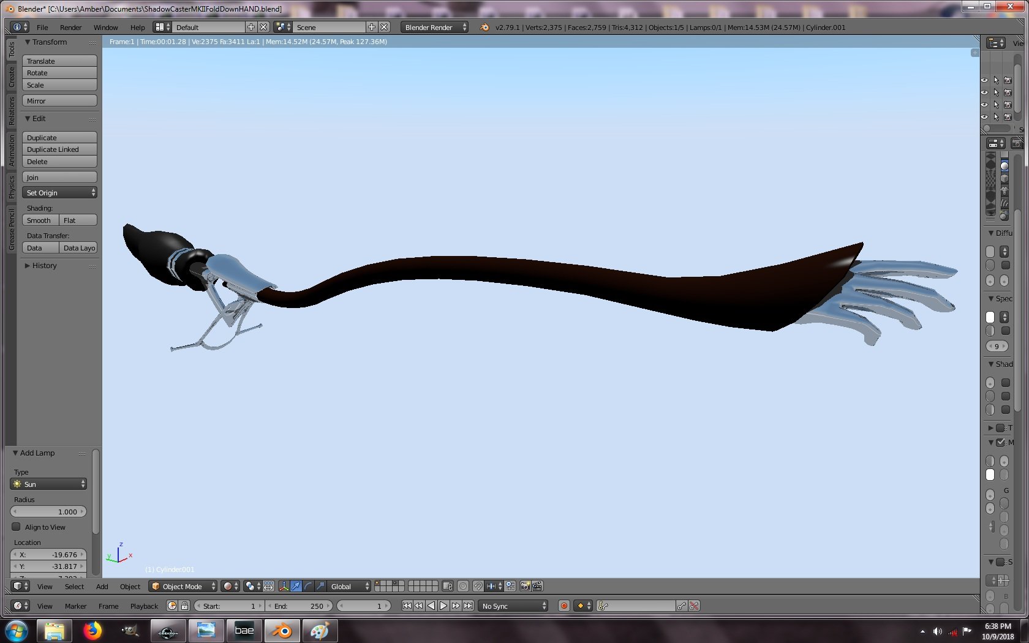The height and width of the screenshot is (643, 1029).
Task: Open the No Sync dropdown
Action: pos(513,606)
